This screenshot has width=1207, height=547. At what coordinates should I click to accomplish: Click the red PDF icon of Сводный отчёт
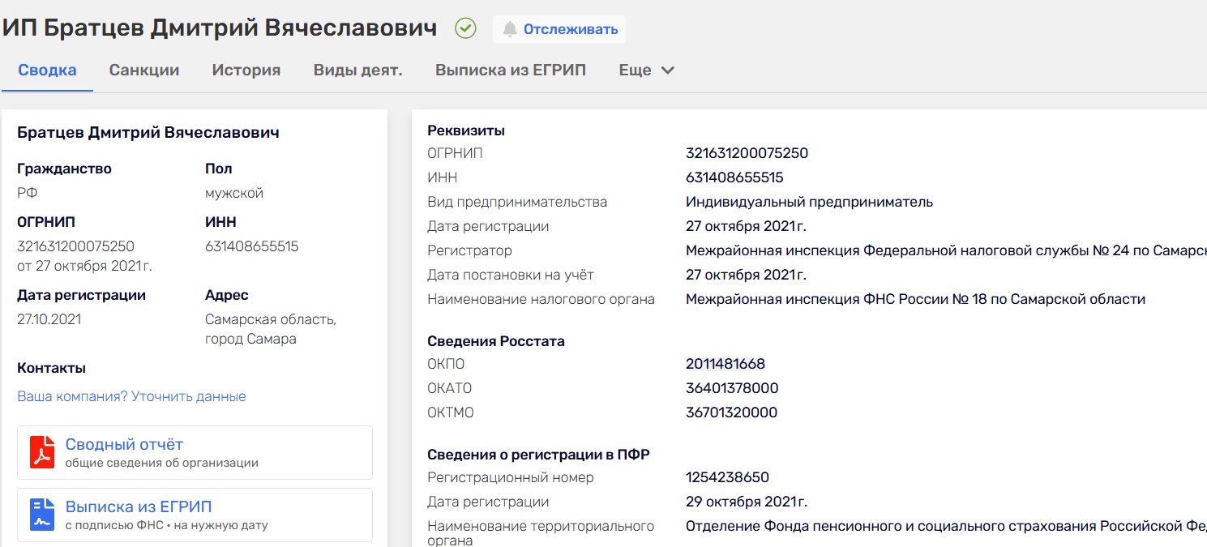tap(42, 452)
